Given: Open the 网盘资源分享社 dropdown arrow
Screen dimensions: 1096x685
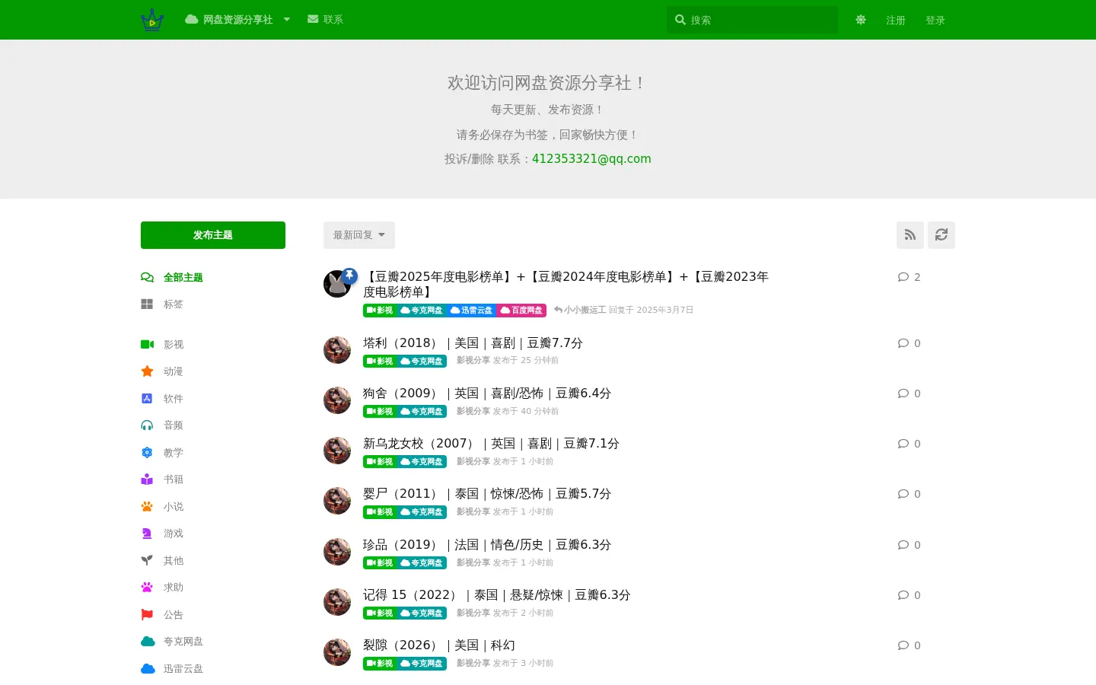Looking at the screenshot, I should click(287, 20).
